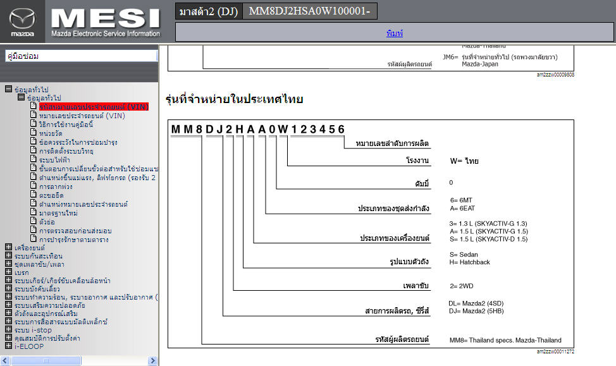Click the text MM8= Thailand specs. Mazda-Thailand

tap(505, 340)
